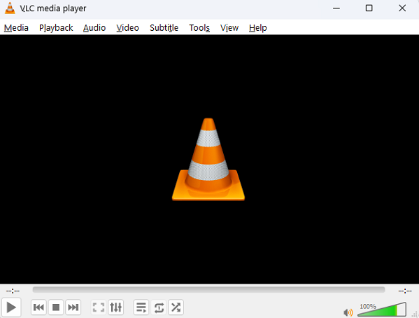
Task: Expand the Video menu
Action: tap(127, 27)
